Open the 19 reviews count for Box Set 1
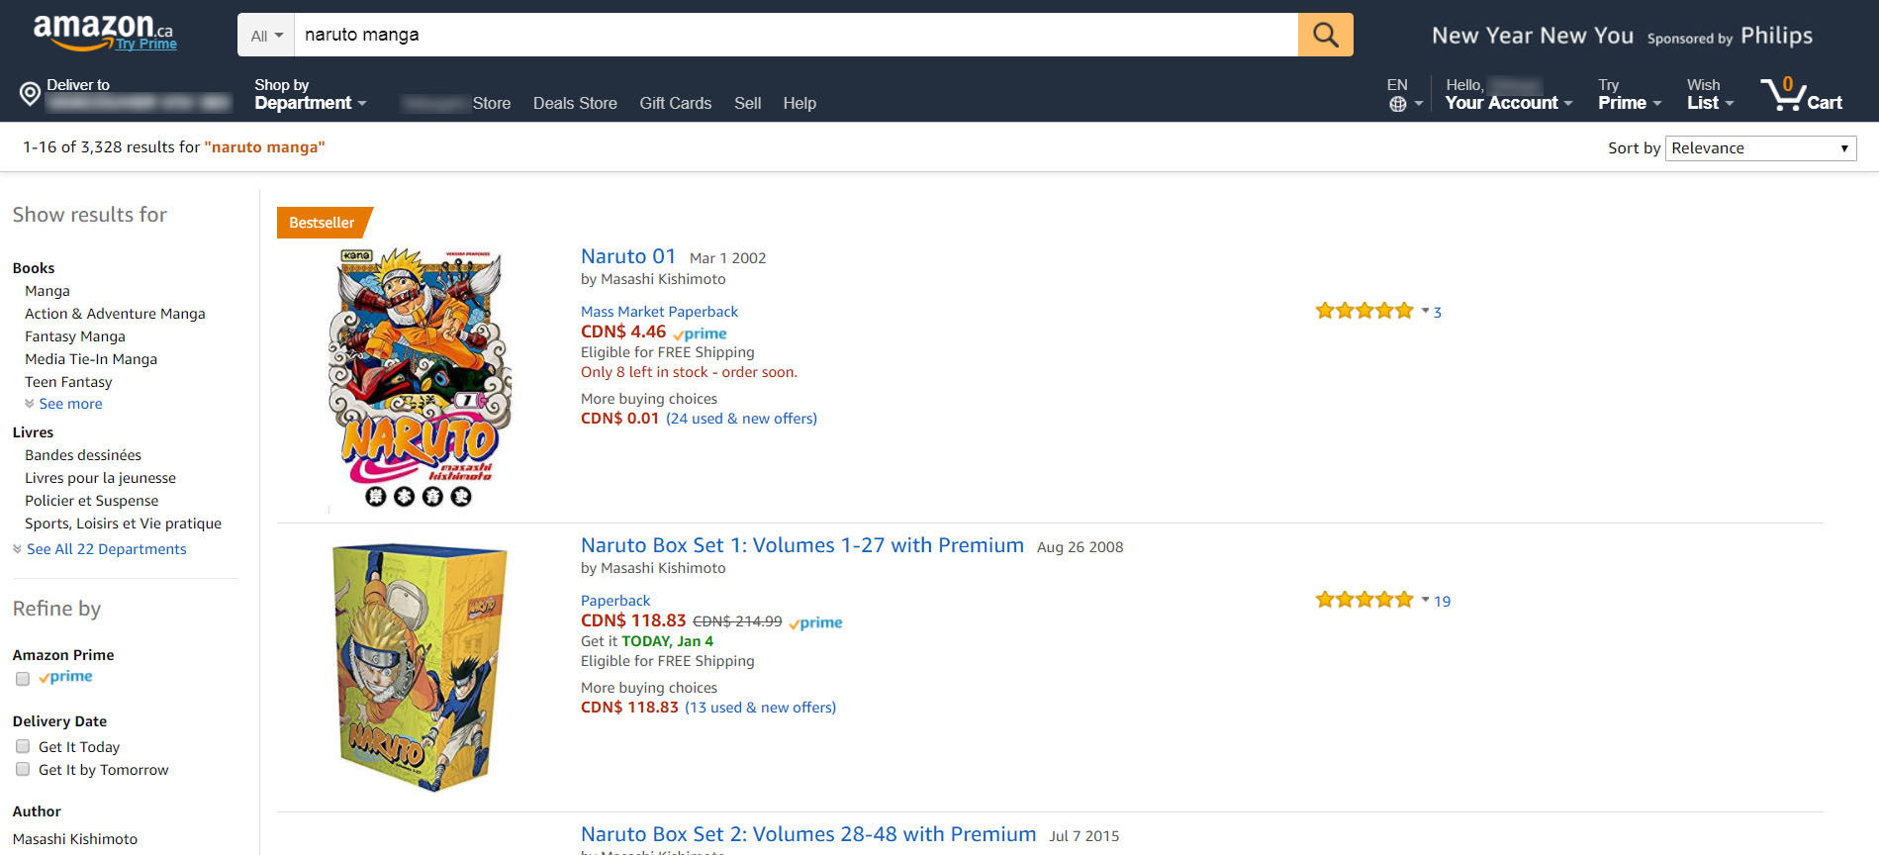The height and width of the screenshot is (855, 1879). tap(1443, 602)
